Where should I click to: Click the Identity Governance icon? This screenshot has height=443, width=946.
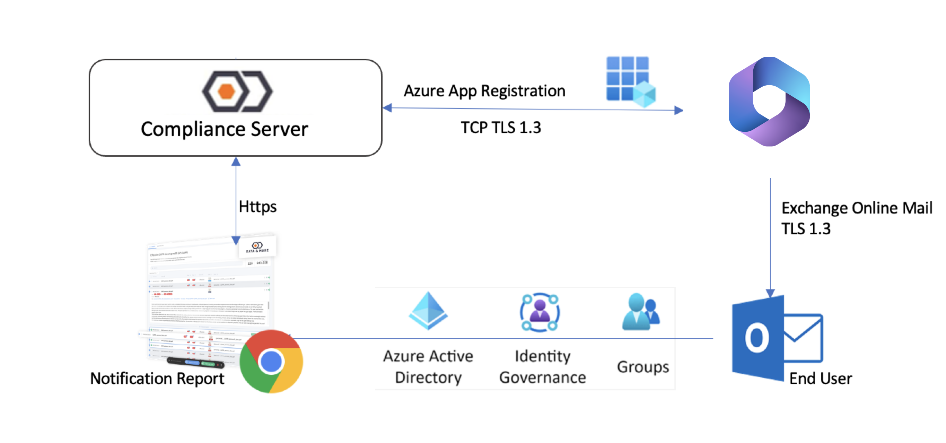[540, 312]
